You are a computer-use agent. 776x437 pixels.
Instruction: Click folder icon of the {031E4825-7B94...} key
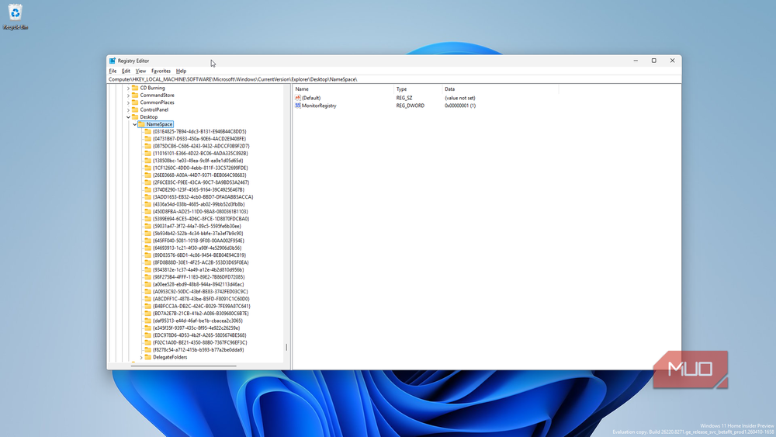(148, 132)
